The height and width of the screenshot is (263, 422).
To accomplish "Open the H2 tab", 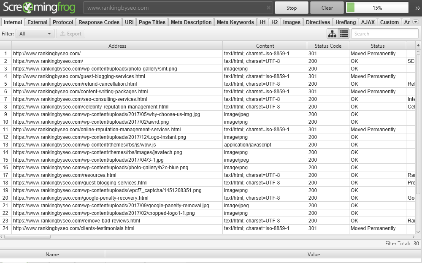I will click(275, 22).
